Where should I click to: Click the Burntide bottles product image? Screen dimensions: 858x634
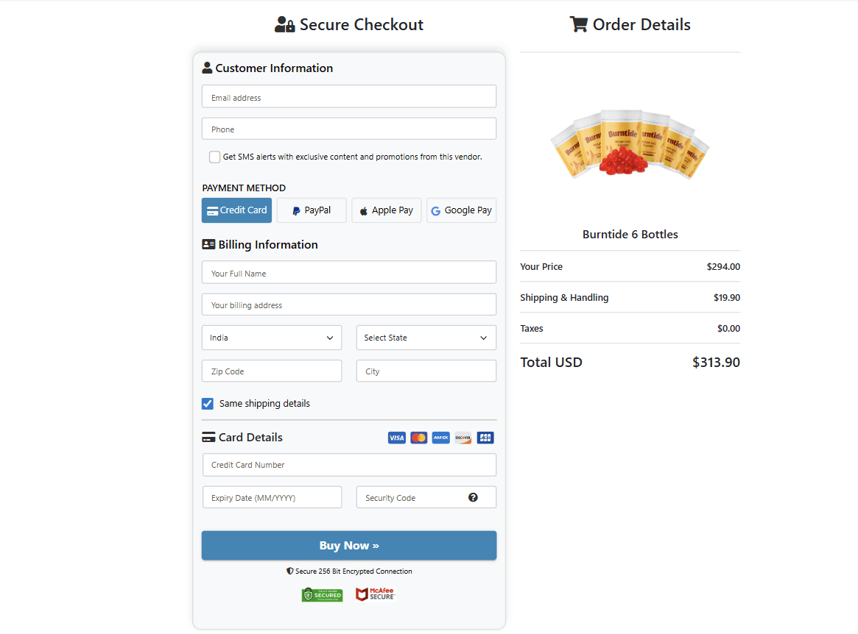(x=630, y=144)
